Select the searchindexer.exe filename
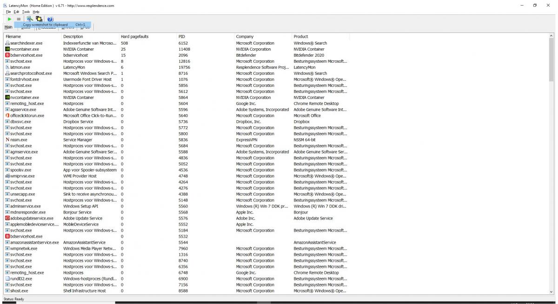 [x=26, y=43]
